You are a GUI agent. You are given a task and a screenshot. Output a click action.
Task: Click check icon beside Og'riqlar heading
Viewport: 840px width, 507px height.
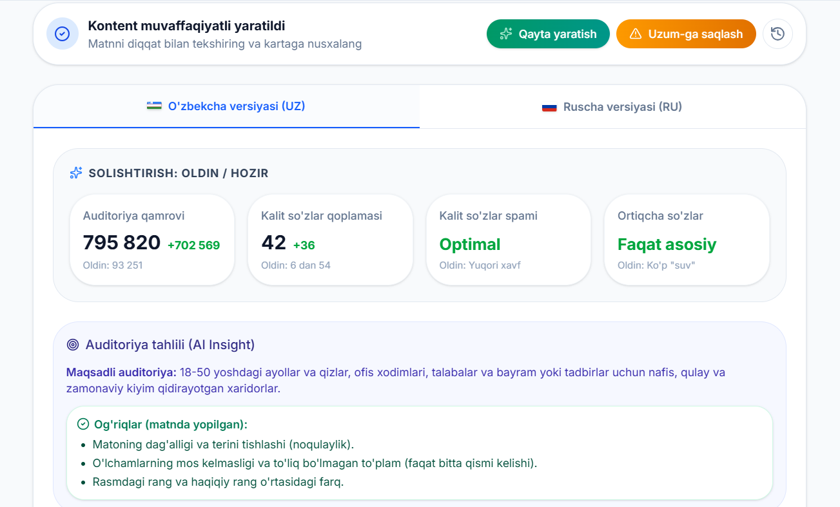pos(83,424)
